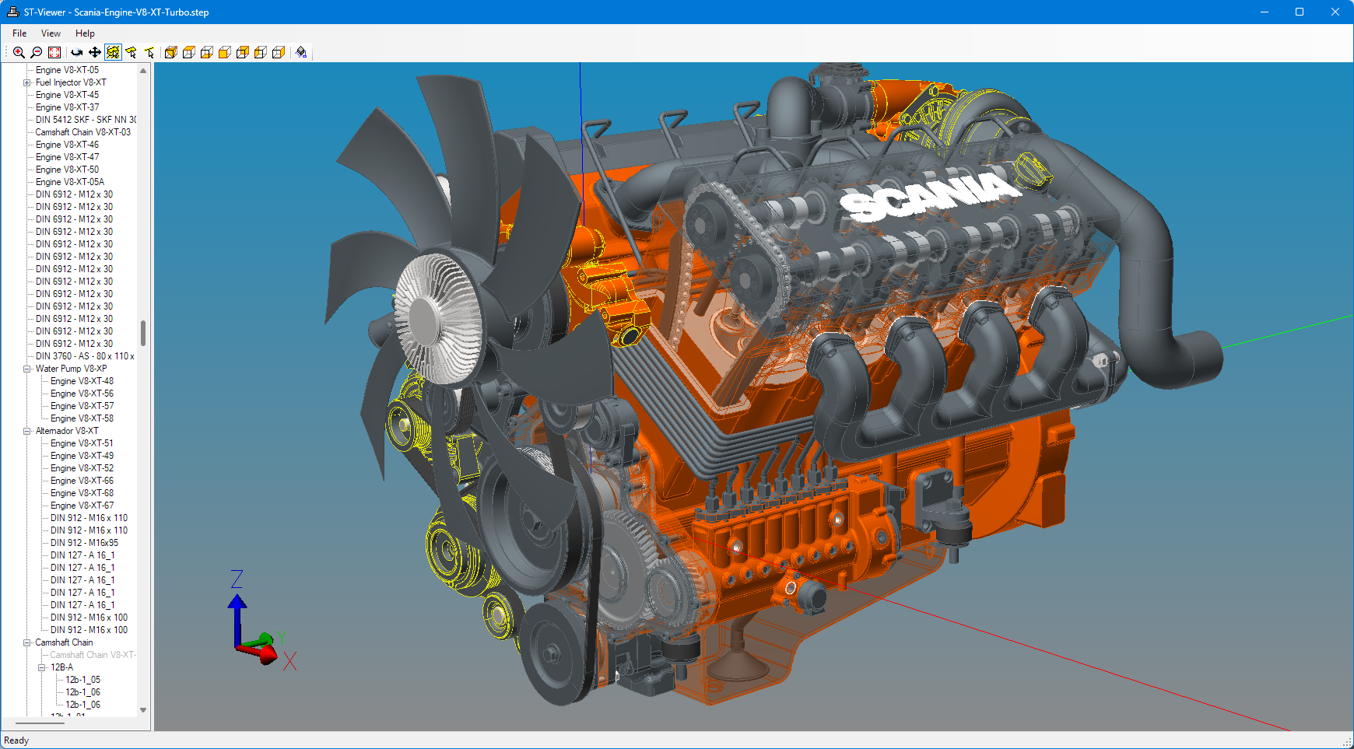
Task: Select Engine V8-XT-47 in tree
Action: click(67, 157)
